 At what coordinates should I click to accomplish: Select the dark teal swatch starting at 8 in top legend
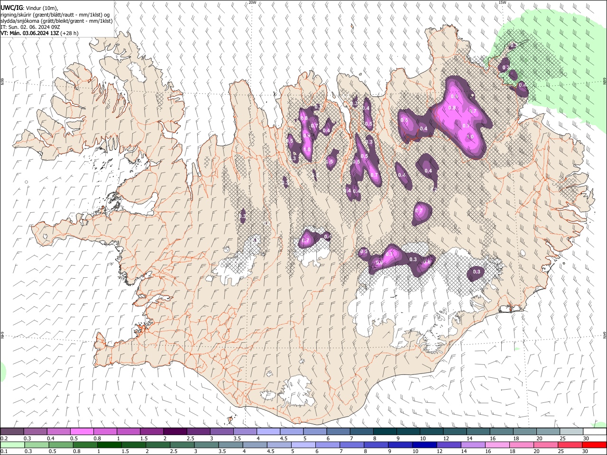click(384, 431)
